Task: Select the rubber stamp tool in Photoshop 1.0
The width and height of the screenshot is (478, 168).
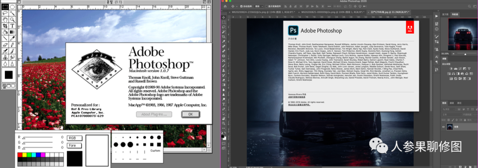Action: pyautogui.click(x=5, y=57)
